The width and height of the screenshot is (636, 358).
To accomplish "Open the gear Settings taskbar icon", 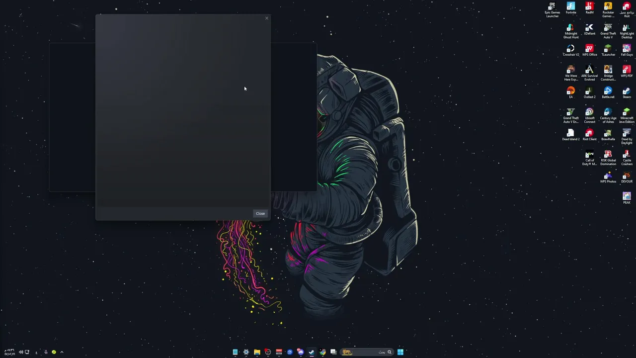I will pos(246,352).
